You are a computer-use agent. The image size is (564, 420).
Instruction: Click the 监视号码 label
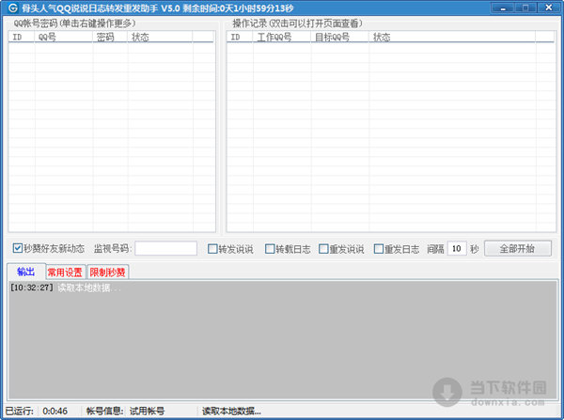point(113,248)
